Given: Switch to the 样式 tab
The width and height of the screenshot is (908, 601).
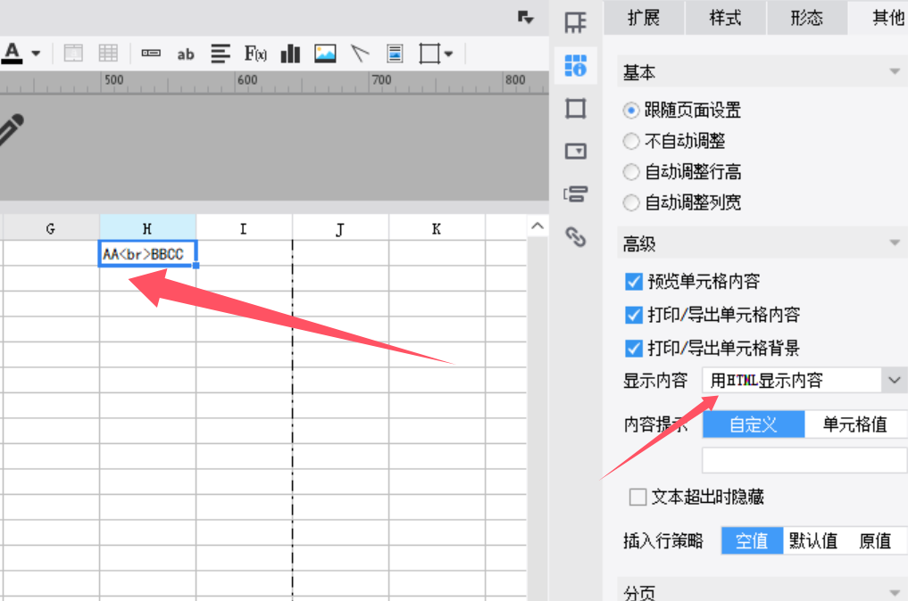Looking at the screenshot, I should [725, 18].
